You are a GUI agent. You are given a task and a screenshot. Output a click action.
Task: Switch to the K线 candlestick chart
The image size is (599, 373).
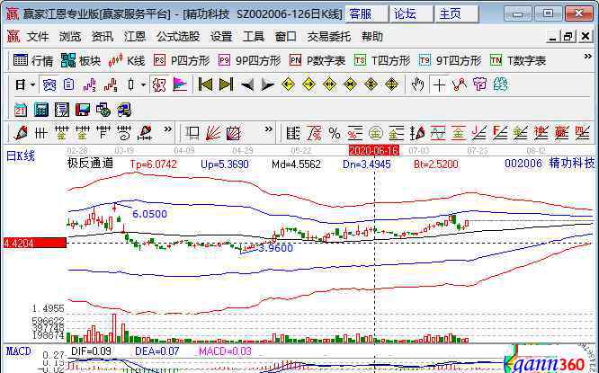pos(127,61)
